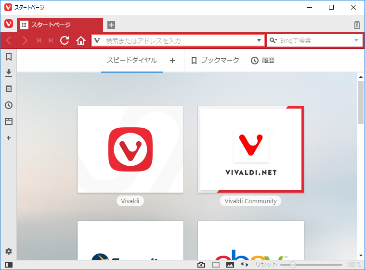The height and width of the screenshot is (270, 365).
Task: Click the site info V icon in address field
Action: (x=97, y=40)
